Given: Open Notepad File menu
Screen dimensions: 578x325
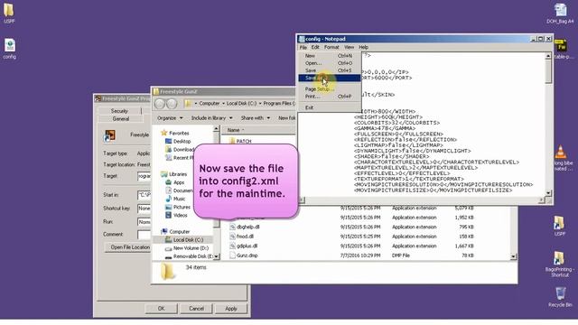Looking at the screenshot, I should (x=303, y=47).
